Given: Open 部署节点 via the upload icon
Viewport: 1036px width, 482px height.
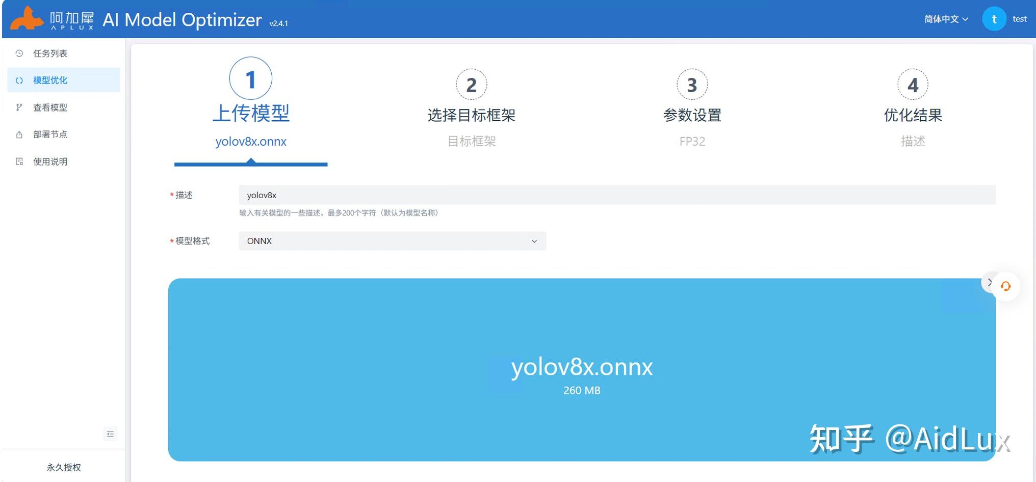Looking at the screenshot, I should point(19,134).
